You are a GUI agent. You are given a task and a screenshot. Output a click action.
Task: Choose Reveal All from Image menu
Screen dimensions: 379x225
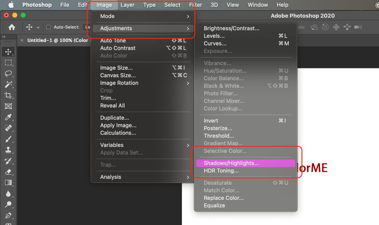tap(144, 105)
